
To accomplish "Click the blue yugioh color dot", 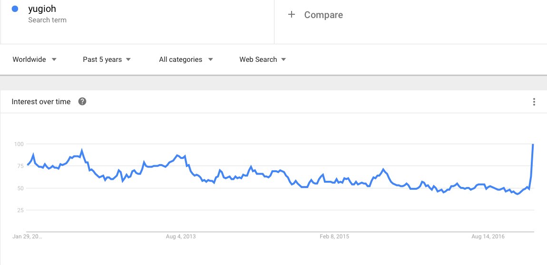I will (15, 9).
